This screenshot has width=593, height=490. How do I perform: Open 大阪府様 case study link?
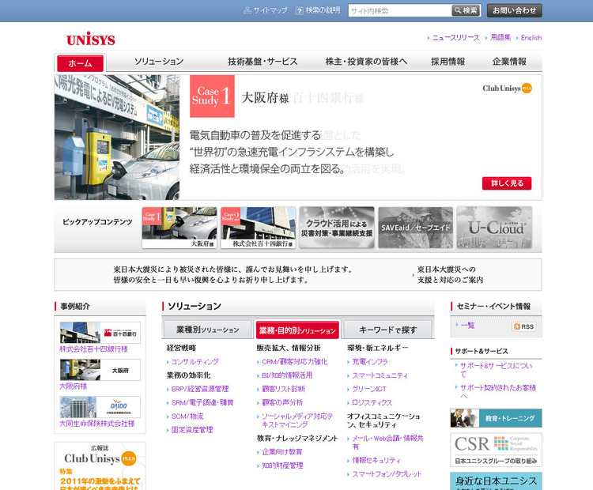coord(73,386)
